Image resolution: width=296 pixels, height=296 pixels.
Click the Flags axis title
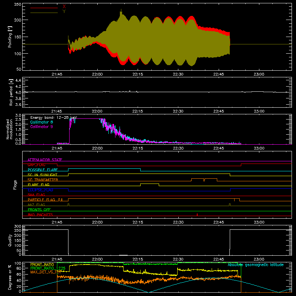[15, 185]
